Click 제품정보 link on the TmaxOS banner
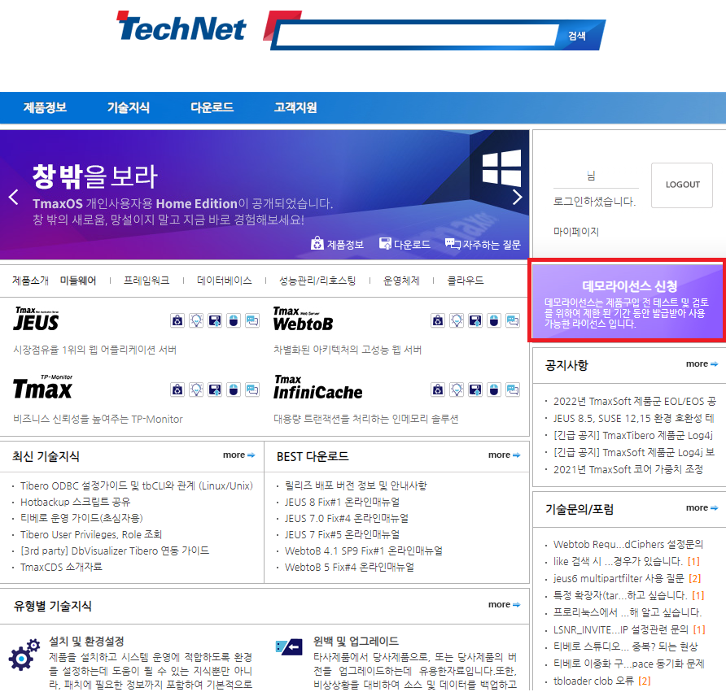Image resolution: width=726 pixels, height=692 pixels. coord(338,244)
